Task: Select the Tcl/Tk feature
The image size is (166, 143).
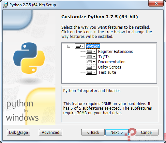Action: click(104, 56)
